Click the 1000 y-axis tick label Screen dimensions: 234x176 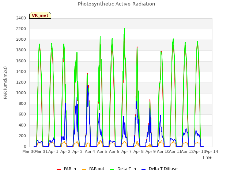pyautogui.click(x=21, y=93)
